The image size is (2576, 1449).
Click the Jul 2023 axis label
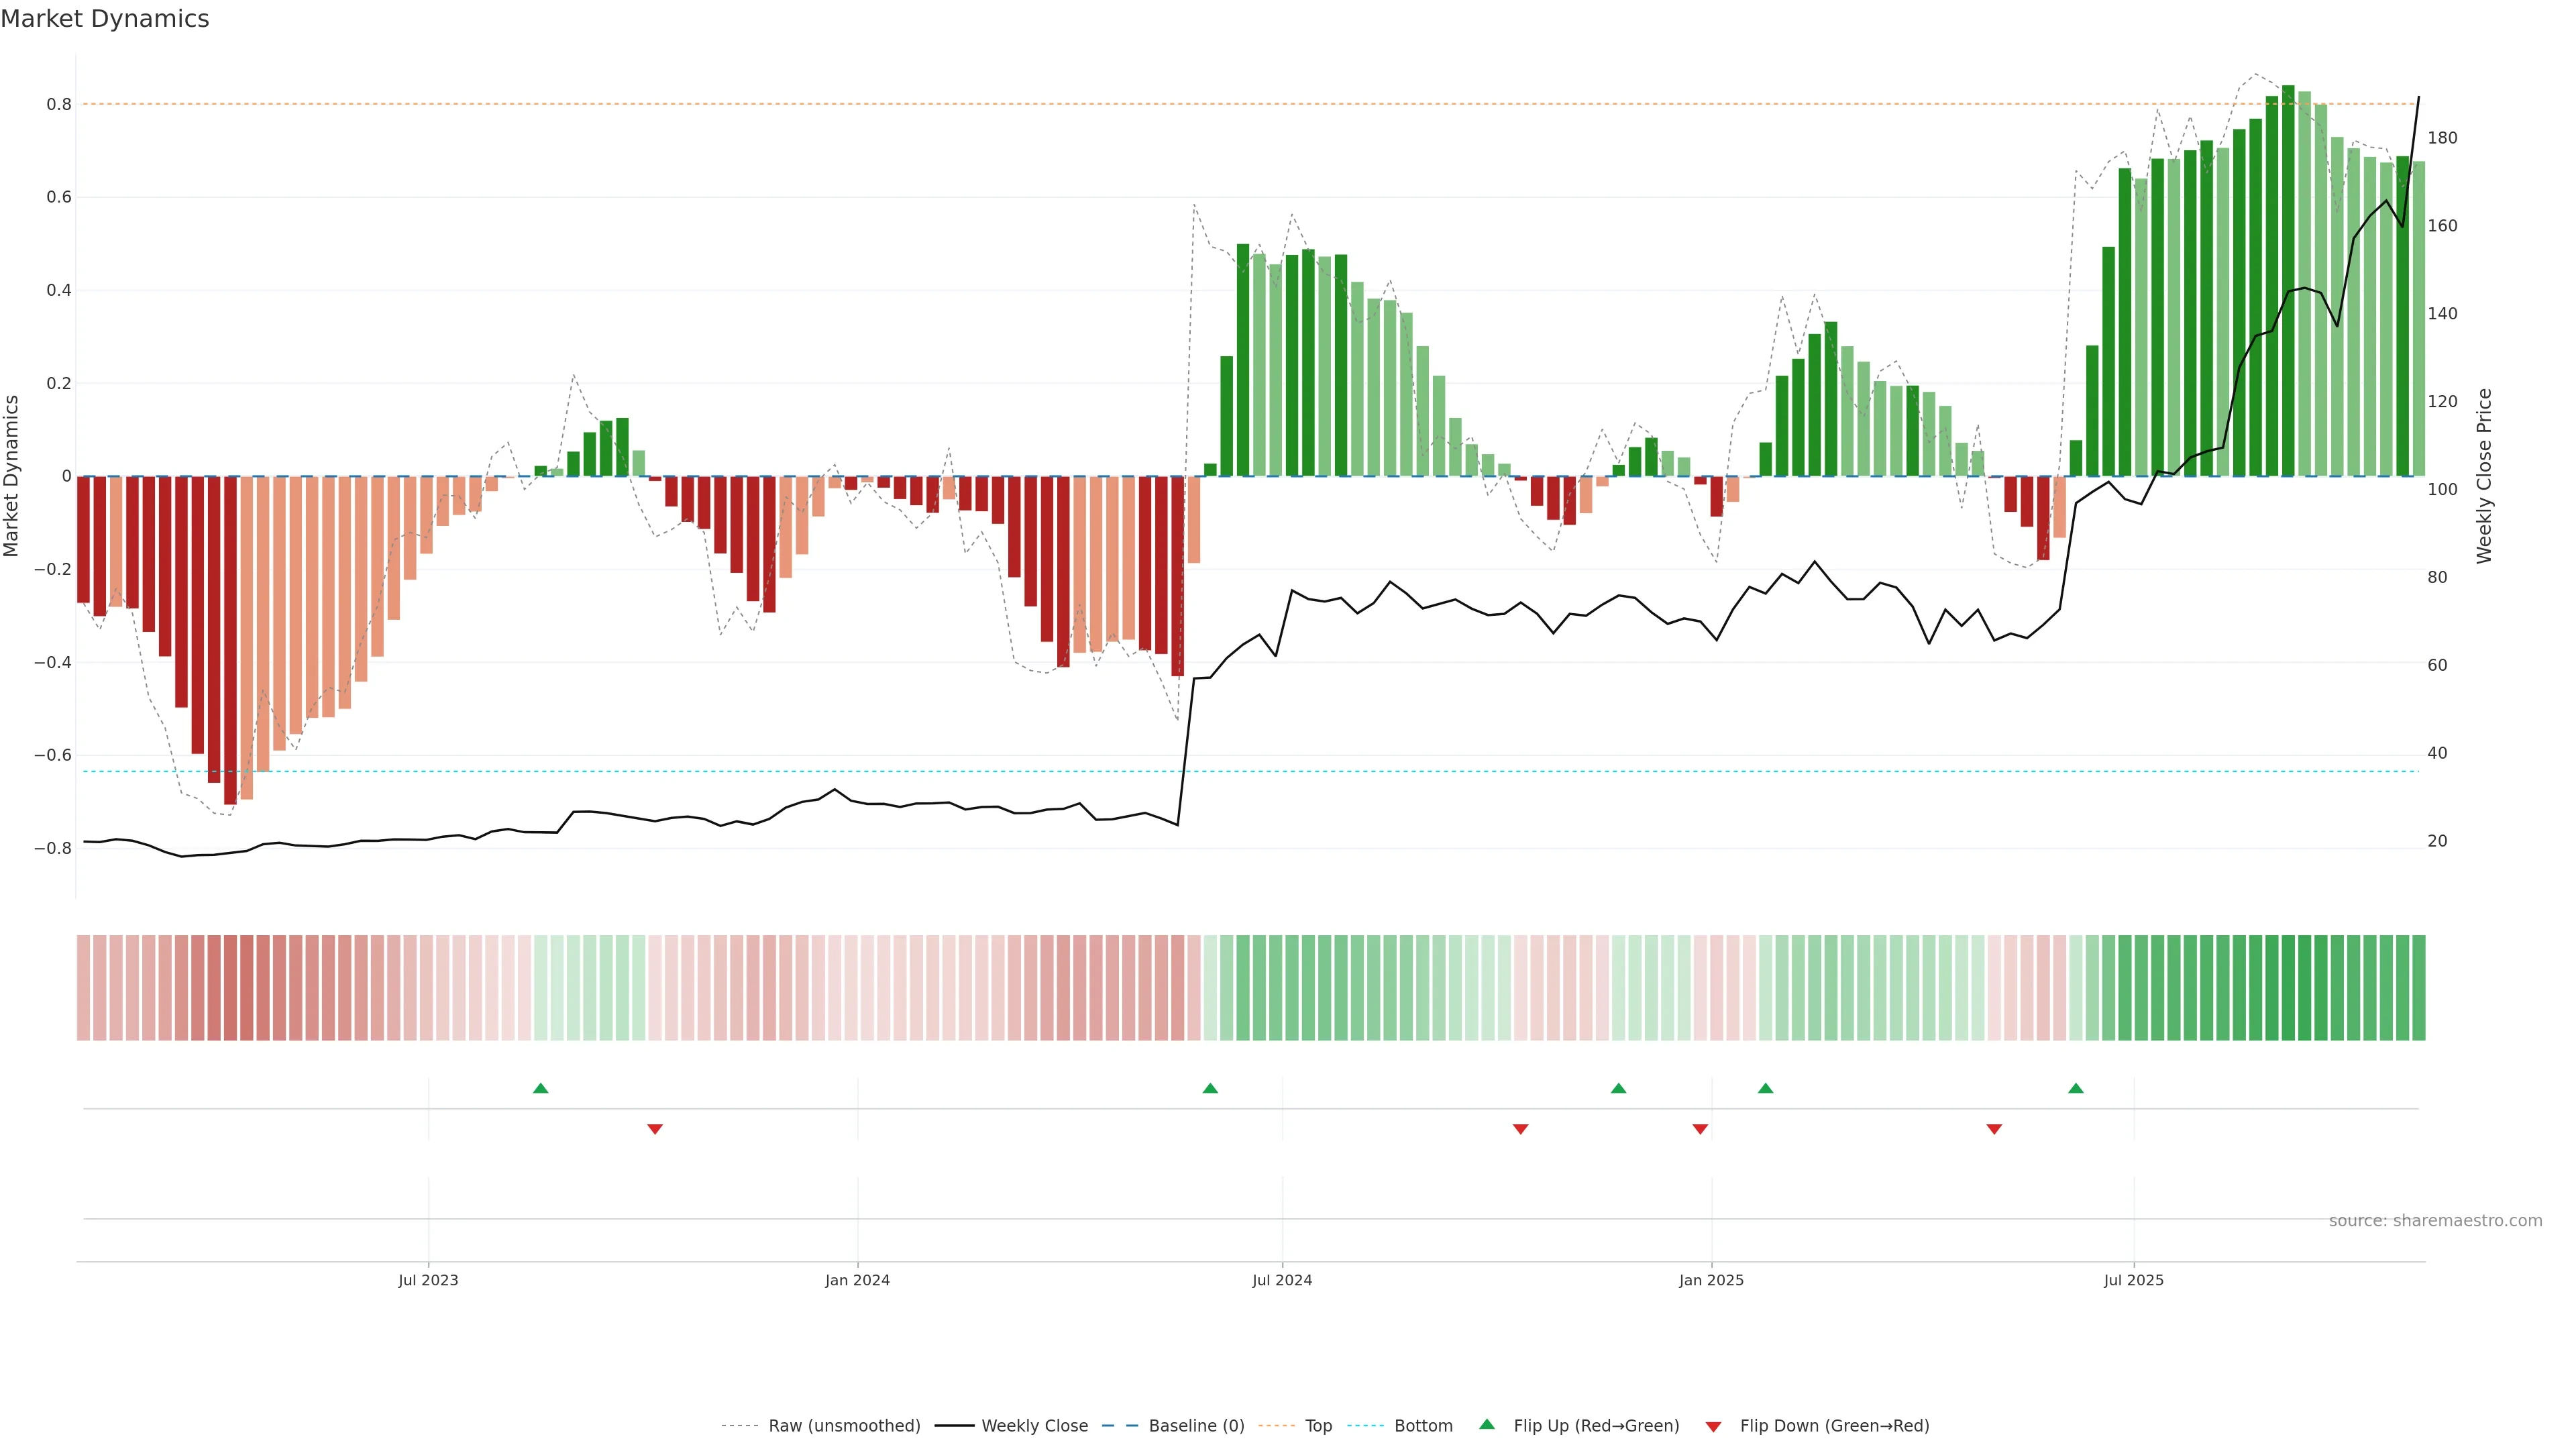pos(428,1280)
